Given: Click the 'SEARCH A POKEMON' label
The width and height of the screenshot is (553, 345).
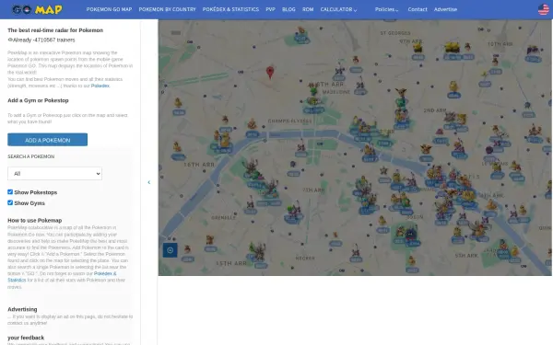Looking at the screenshot, I should [31, 156].
